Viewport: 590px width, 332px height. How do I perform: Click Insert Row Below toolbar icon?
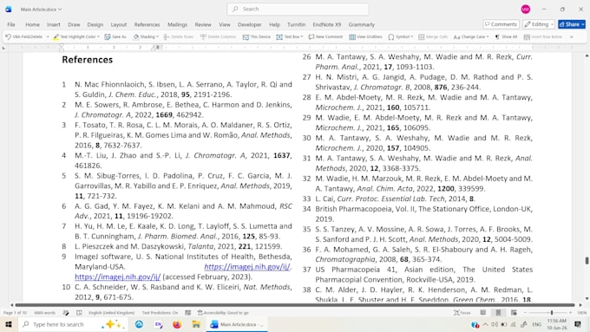click(527, 37)
